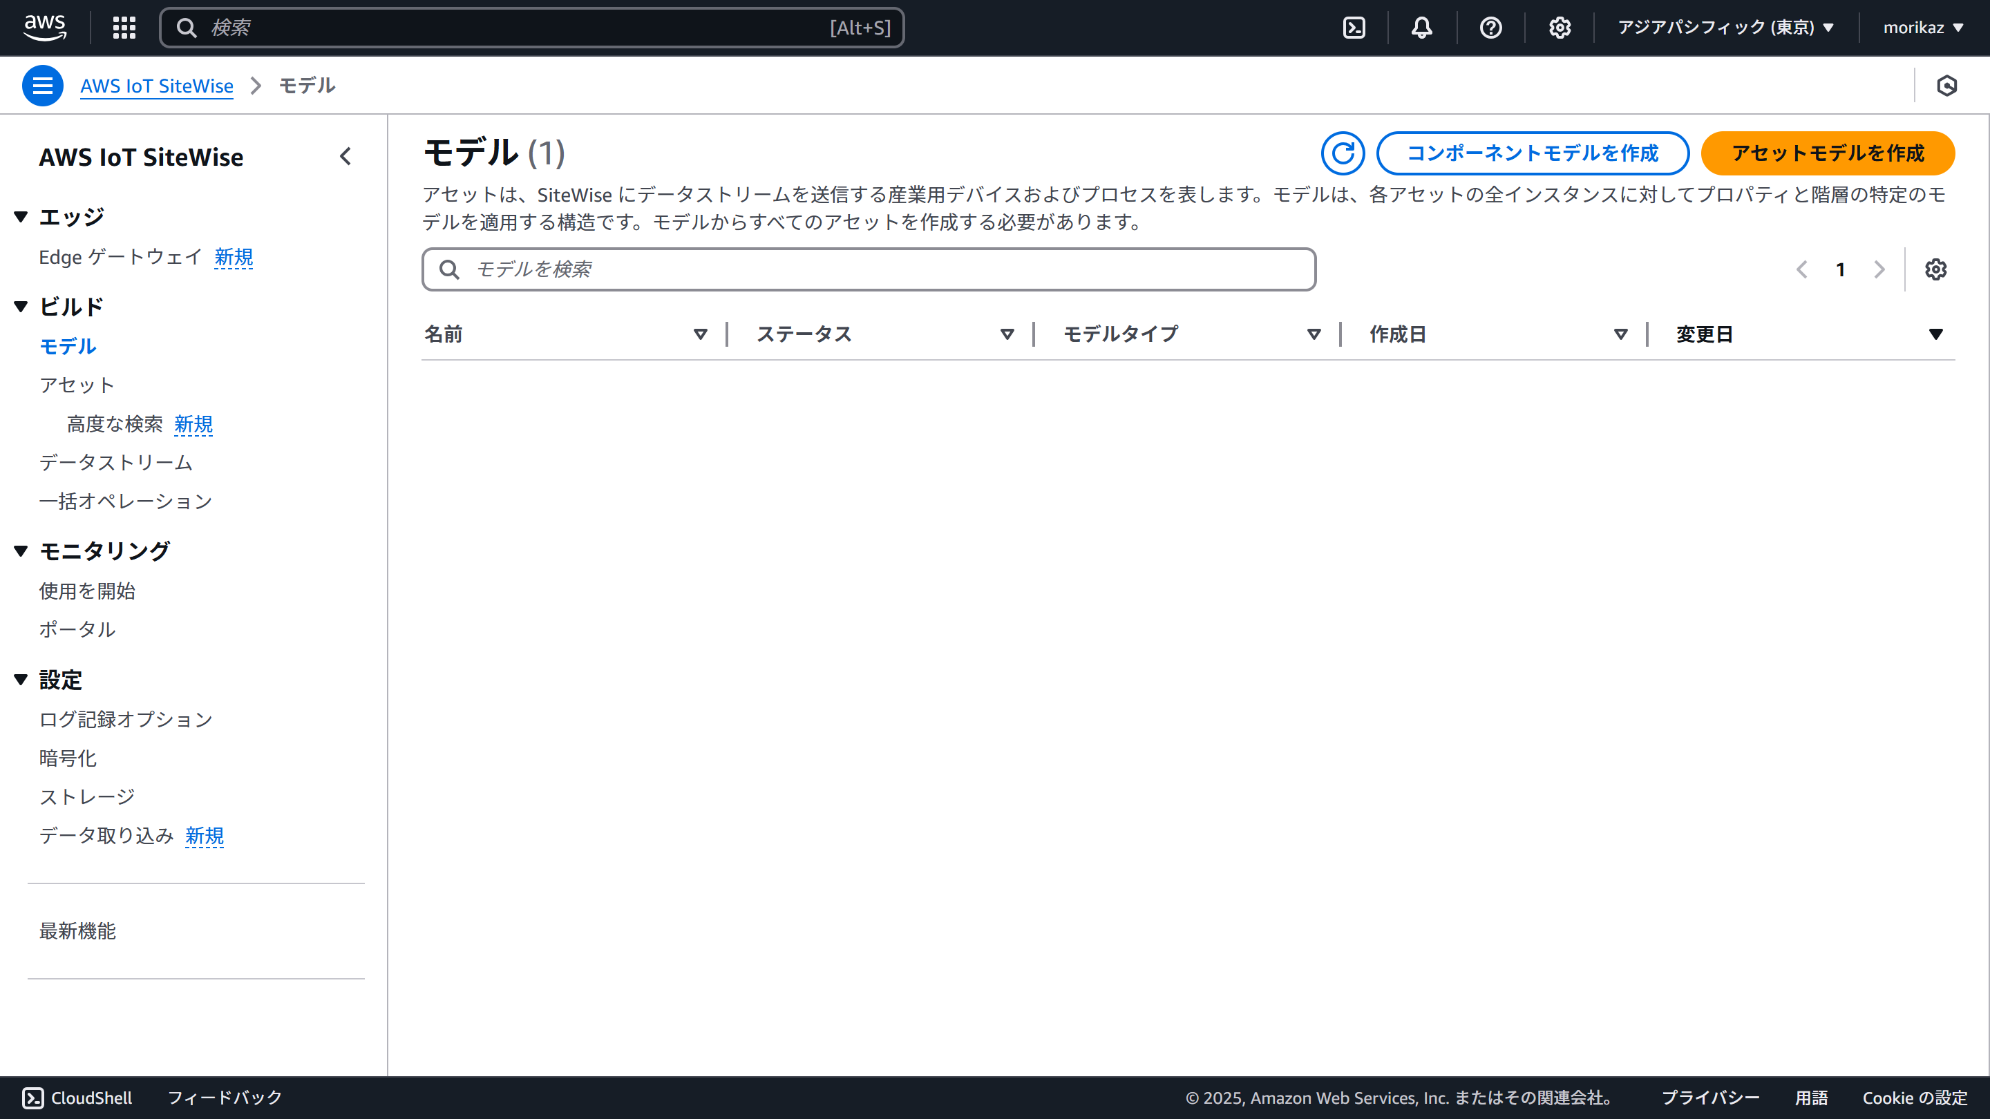Screen dimensions: 1990x1119
Task: Open ポータル in sidebar
Action: tap(77, 629)
